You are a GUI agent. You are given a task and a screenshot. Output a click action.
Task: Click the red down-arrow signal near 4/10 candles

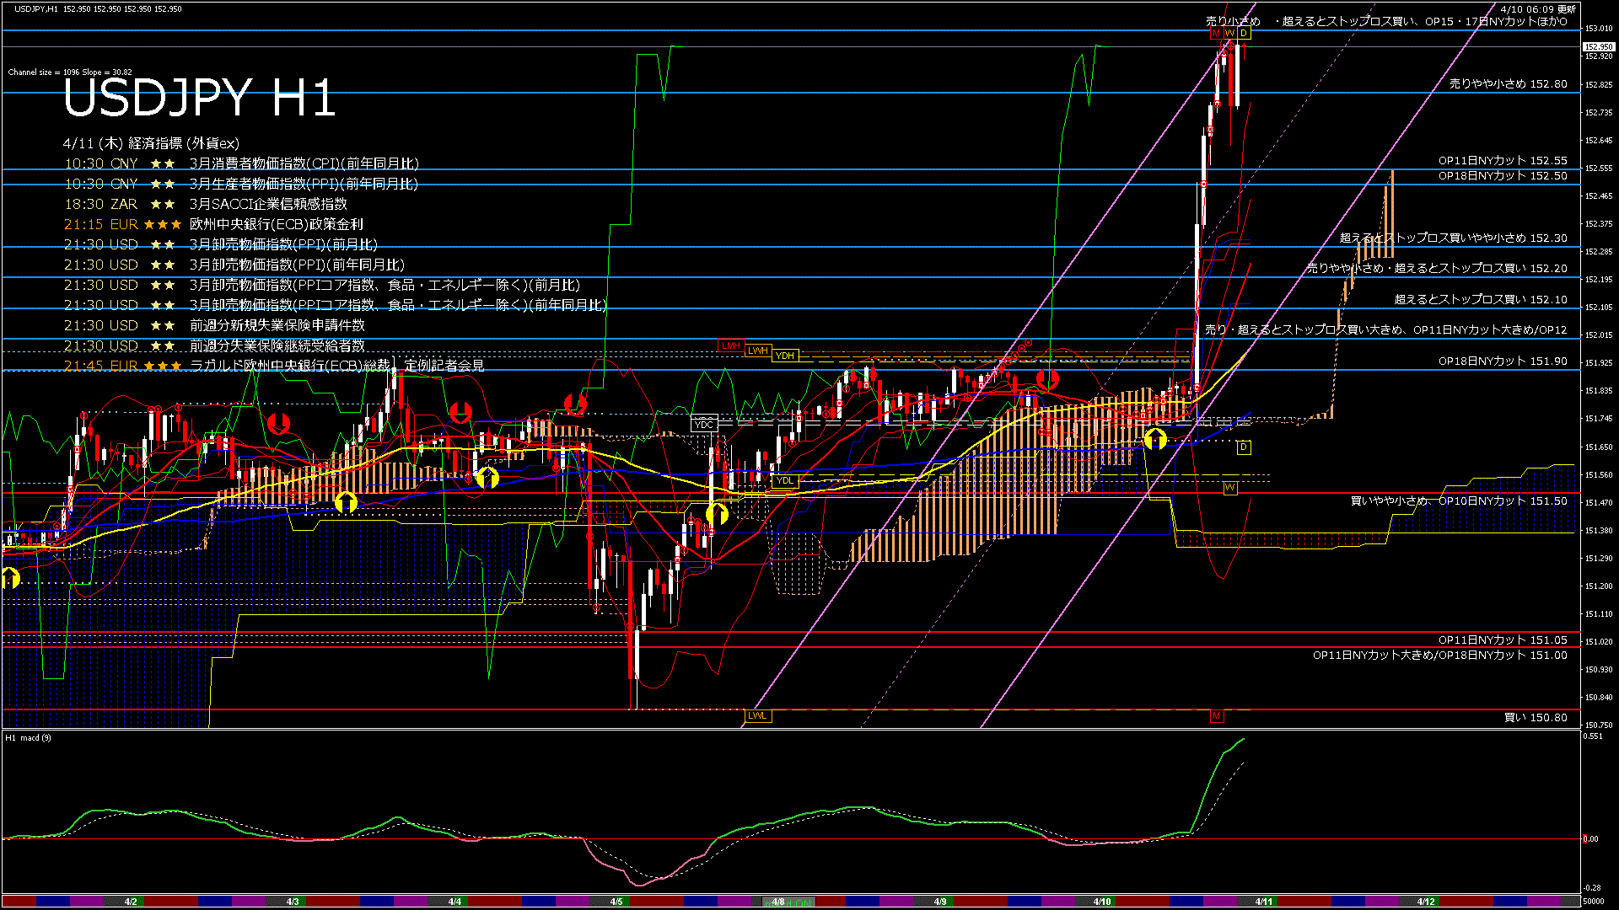1047,378
